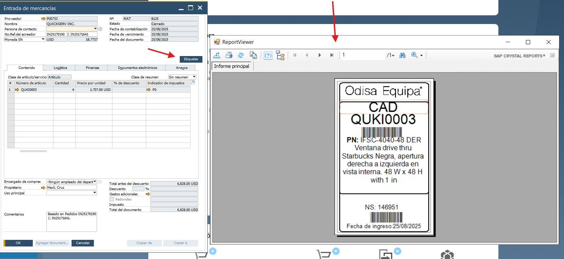564x259 pixels.
Task: Follow the Propietario link arrow
Action: tap(43, 188)
